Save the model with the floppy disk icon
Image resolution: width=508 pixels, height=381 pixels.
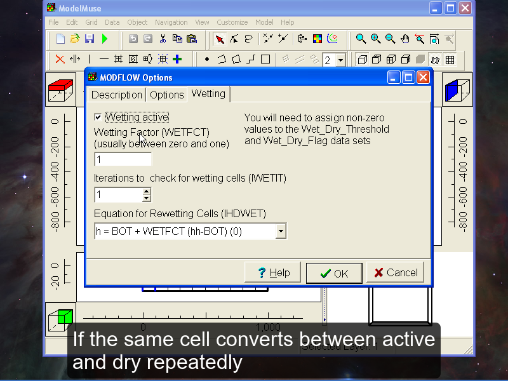(x=90, y=39)
